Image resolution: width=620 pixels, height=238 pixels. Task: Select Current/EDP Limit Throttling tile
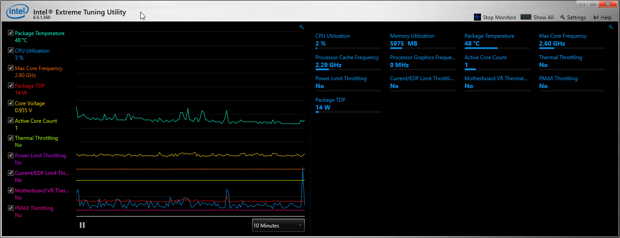click(423, 83)
